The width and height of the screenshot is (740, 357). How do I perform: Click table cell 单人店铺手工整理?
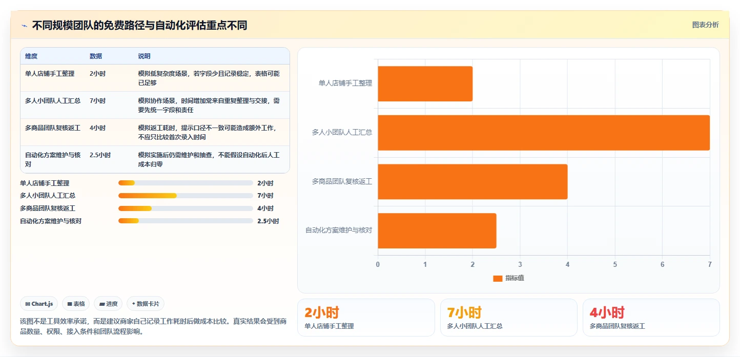(x=50, y=74)
